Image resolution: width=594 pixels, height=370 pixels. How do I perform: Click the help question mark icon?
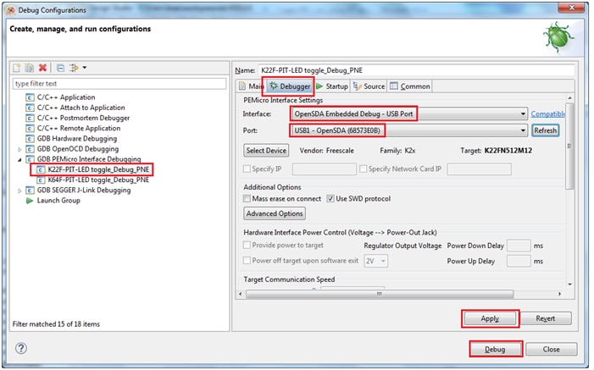[x=21, y=348]
